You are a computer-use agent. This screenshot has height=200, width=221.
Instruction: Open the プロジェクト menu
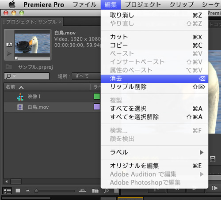point(143,5)
